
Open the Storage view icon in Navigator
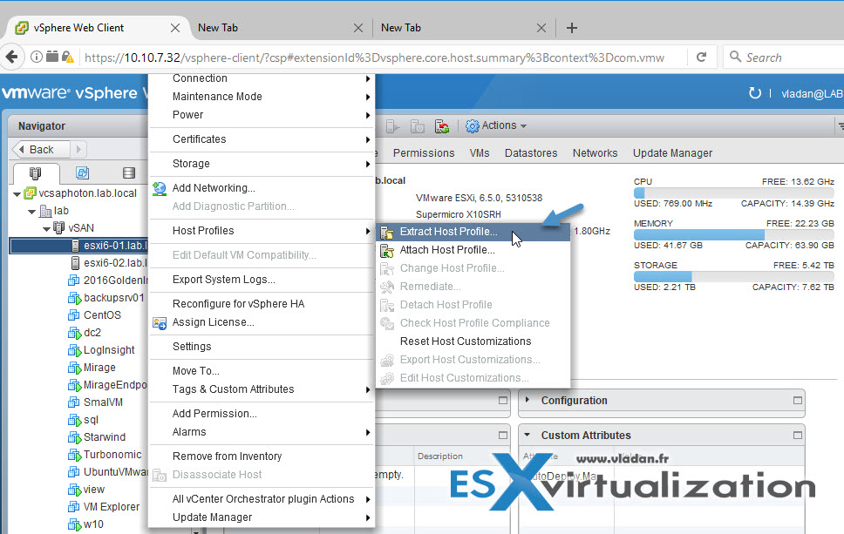(x=129, y=172)
